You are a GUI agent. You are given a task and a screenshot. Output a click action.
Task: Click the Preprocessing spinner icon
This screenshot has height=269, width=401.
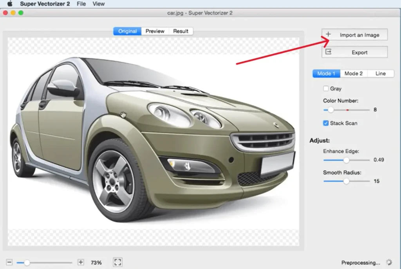(x=389, y=263)
